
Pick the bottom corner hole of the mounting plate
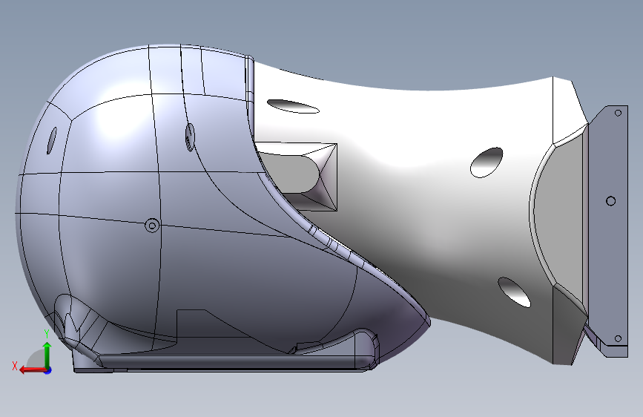(x=618, y=338)
